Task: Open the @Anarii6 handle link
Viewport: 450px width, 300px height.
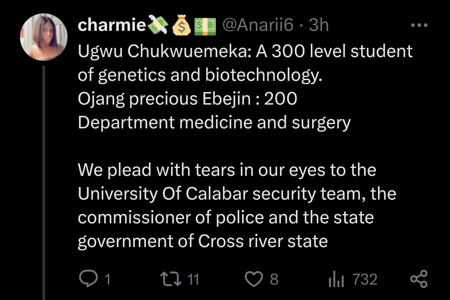Action: pos(258,26)
